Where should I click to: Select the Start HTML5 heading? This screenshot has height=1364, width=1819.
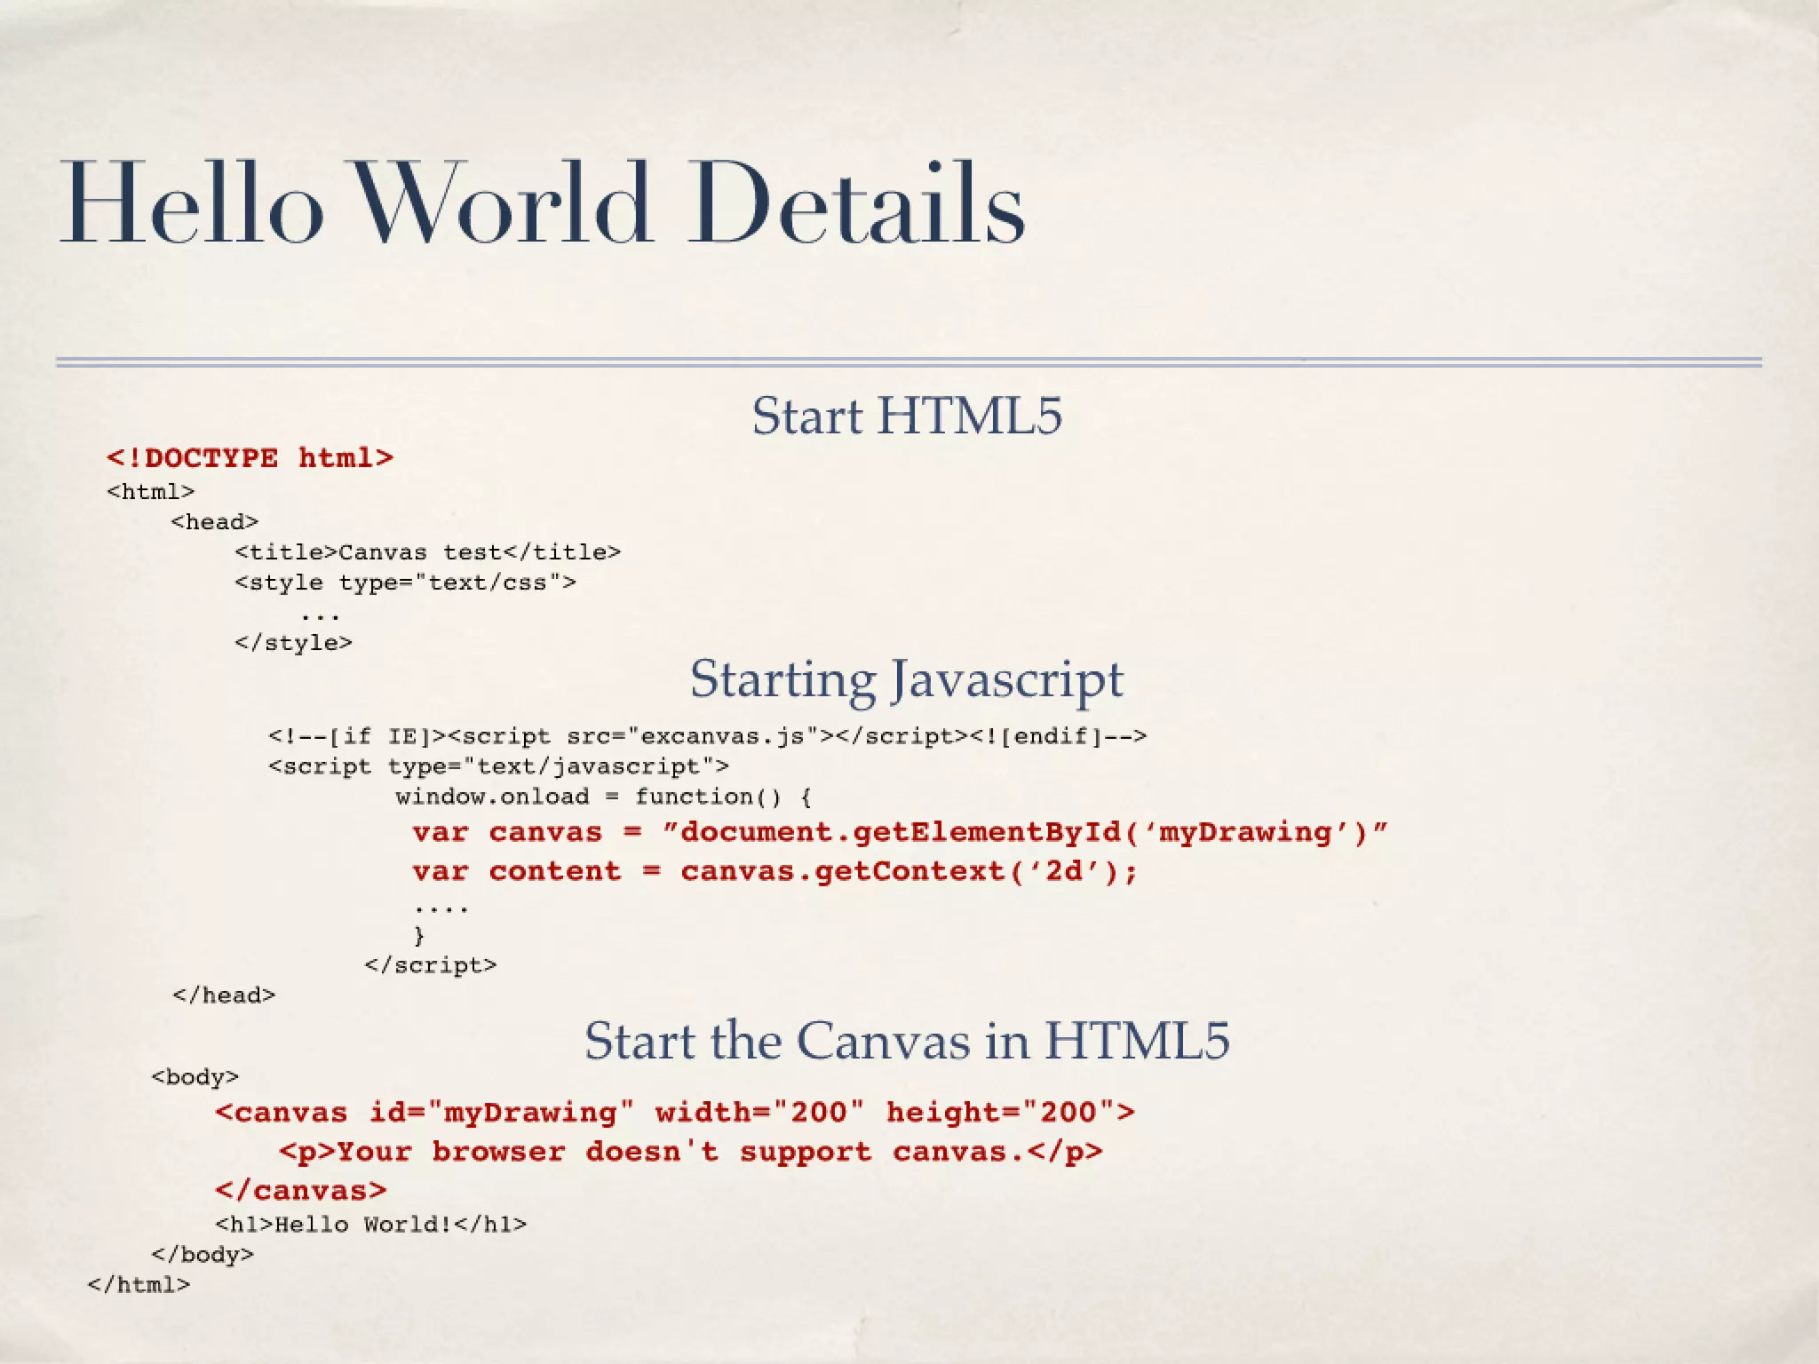coord(907,415)
